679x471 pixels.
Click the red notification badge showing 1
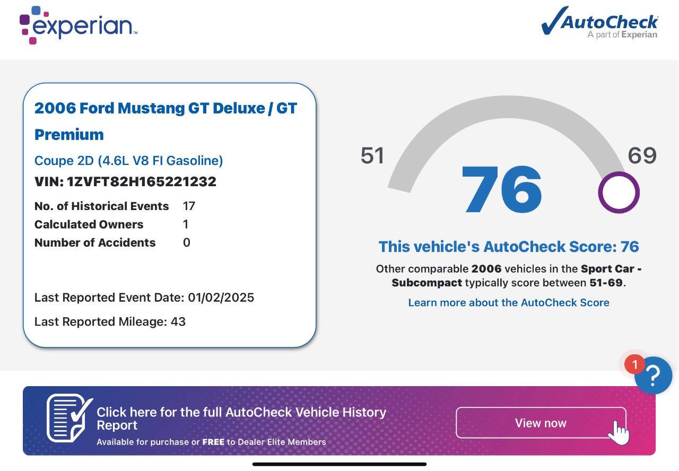tap(634, 364)
